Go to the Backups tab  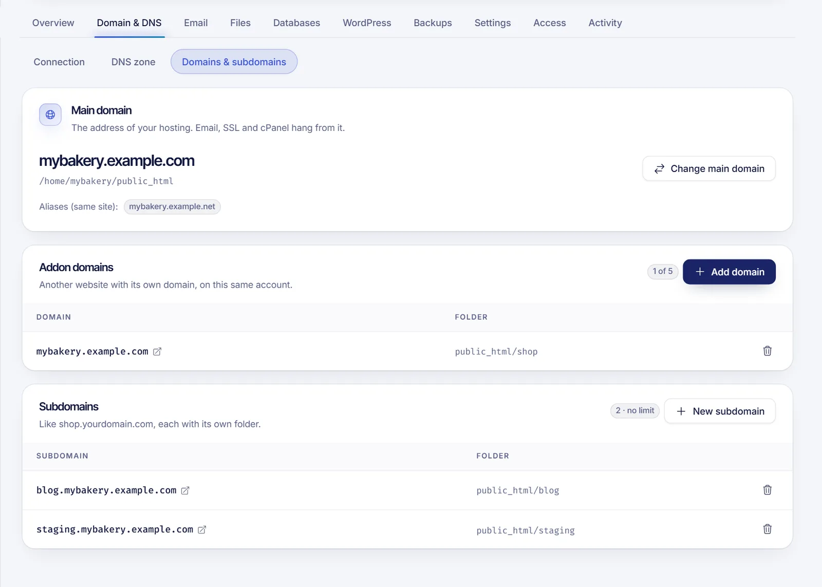(x=433, y=23)
